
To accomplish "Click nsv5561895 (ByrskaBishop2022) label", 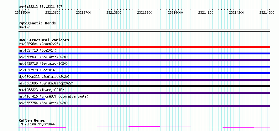I will pyautogui.click(x=46, y=83).
